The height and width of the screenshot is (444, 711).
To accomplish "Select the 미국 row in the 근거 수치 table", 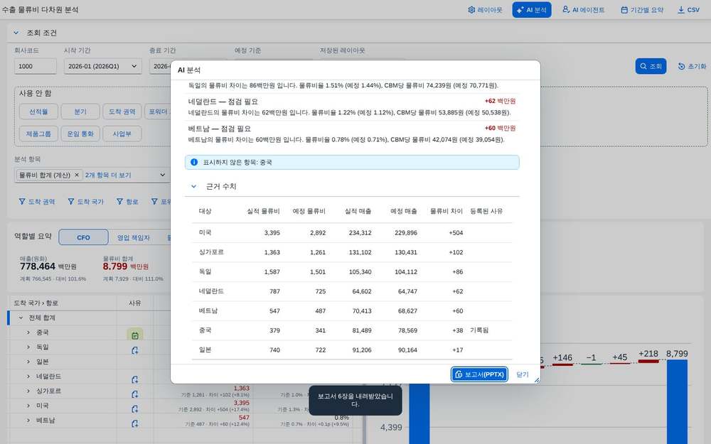I will tap(352, 232).
